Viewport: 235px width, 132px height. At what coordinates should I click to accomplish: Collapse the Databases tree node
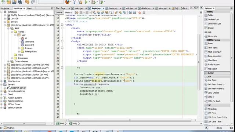[x=1, y=12]
